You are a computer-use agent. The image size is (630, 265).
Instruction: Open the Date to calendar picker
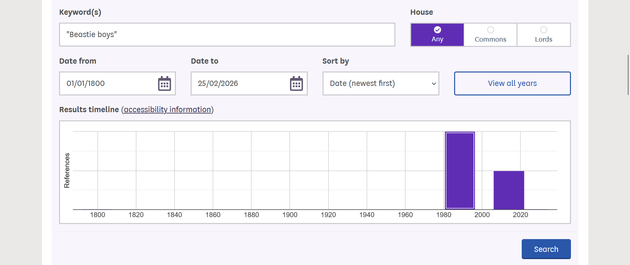[x=296, y=84]
